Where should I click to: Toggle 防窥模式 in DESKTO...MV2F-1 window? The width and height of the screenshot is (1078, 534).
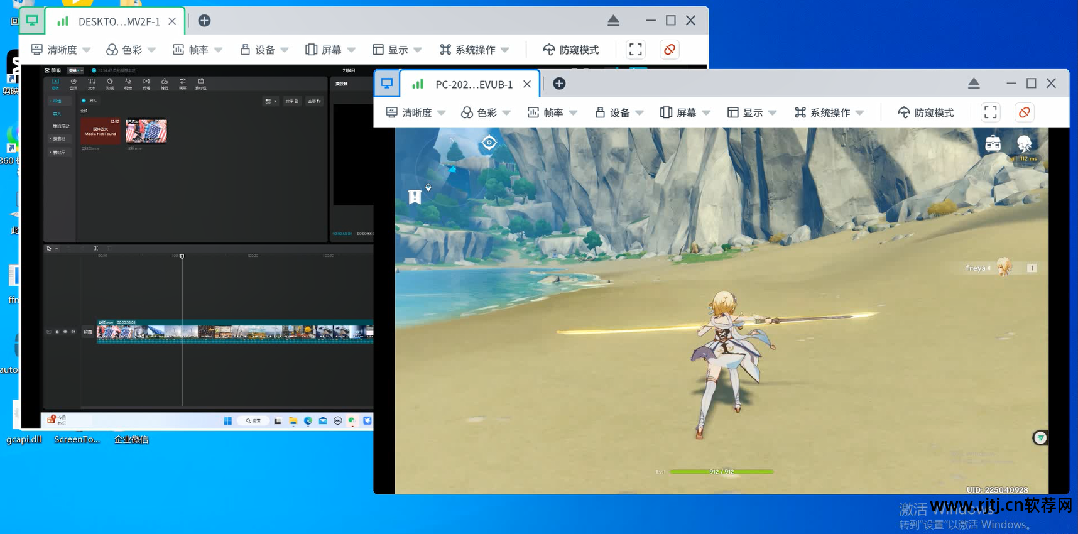[570, 50]
